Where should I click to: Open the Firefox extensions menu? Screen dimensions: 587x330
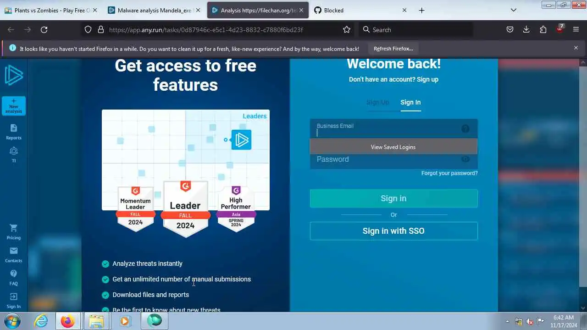coord(543,29)
